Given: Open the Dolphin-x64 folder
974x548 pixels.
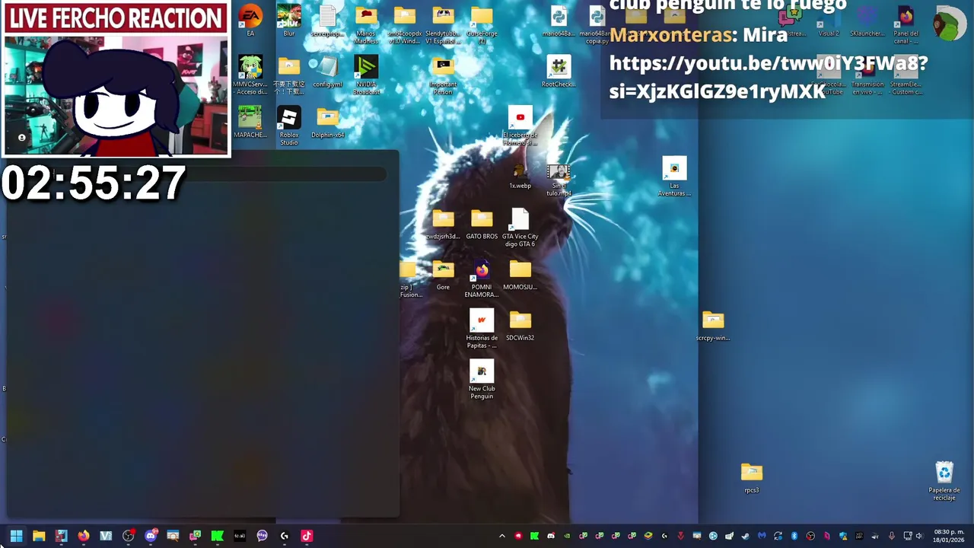Looking at the screenshot, I should tap(327, 122).
